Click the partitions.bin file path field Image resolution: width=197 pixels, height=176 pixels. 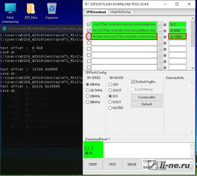[x=124, y=30]
